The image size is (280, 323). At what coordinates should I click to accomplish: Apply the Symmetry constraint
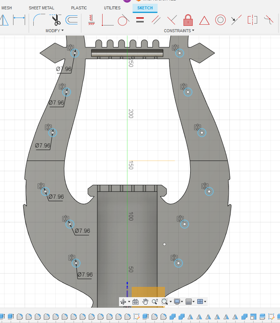coord(252,20)
